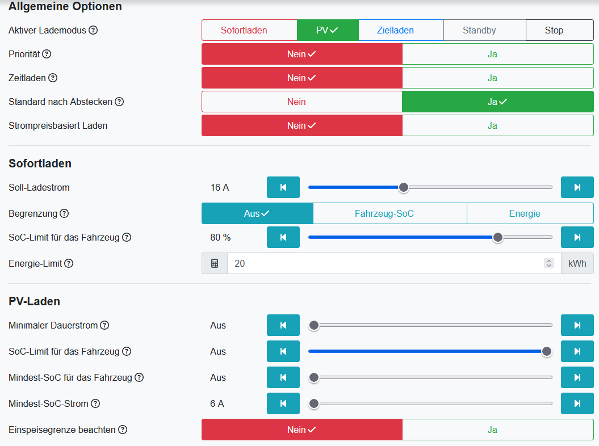Switch charge mode to Sofortladen
Viewport: 599px width, 446px height.
tap(249, 30)
